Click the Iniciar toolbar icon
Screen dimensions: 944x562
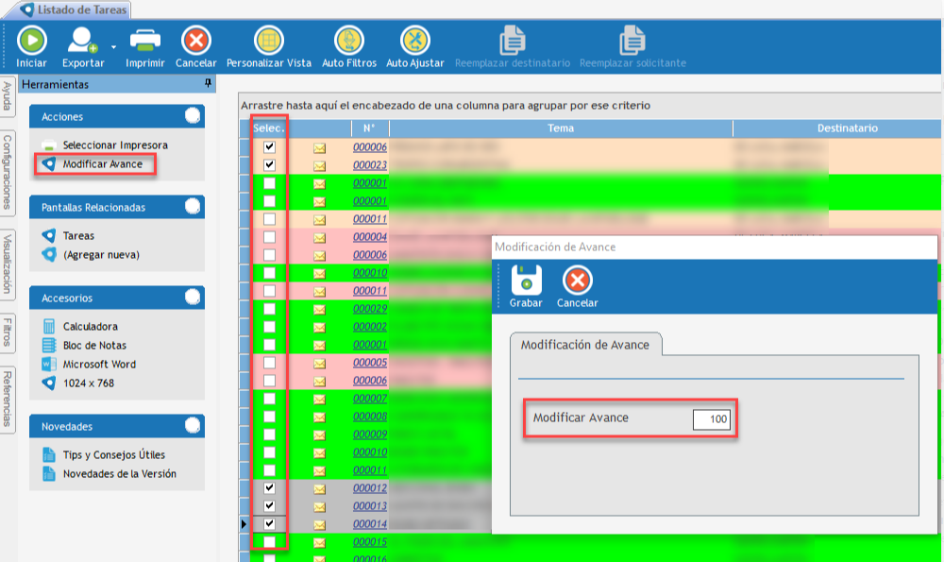coord(31,41)
